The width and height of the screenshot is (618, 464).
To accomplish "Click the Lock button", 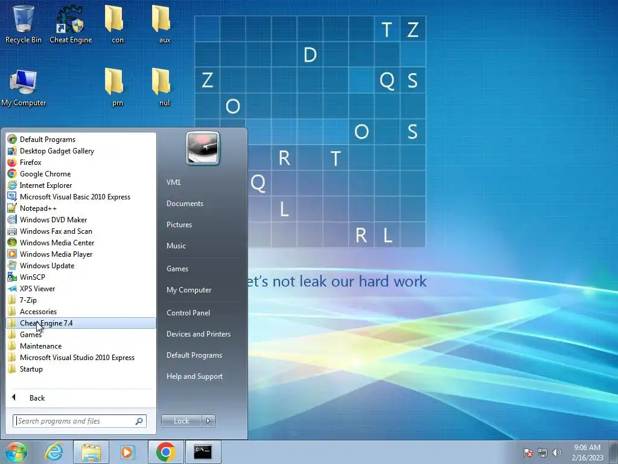I will (181, 421).
